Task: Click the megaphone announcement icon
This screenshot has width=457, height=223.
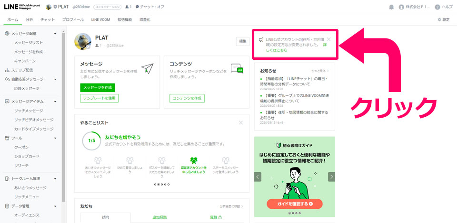Action: coord(261,40)
